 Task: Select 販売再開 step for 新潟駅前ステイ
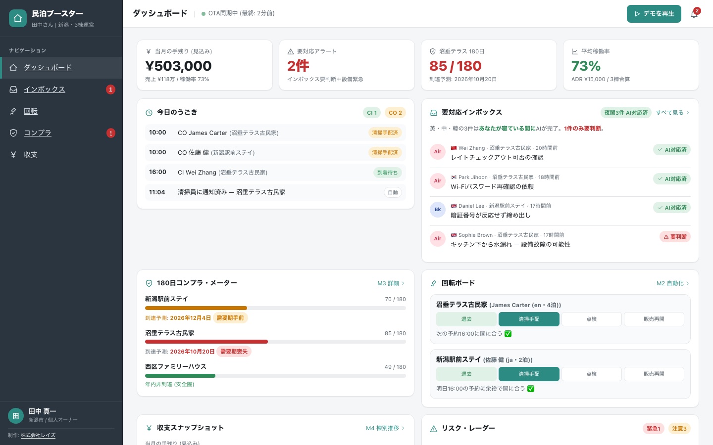click(654, 374)
